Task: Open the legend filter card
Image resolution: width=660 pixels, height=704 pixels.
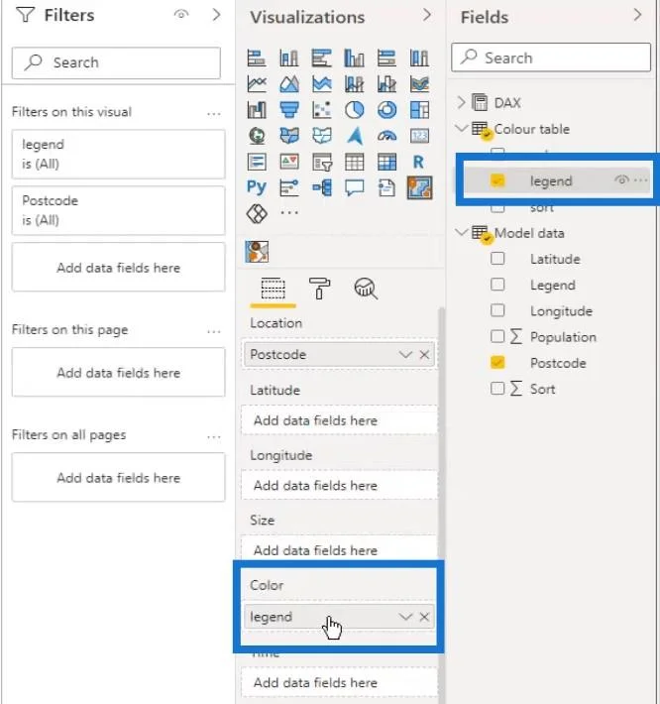Action: 119,154
